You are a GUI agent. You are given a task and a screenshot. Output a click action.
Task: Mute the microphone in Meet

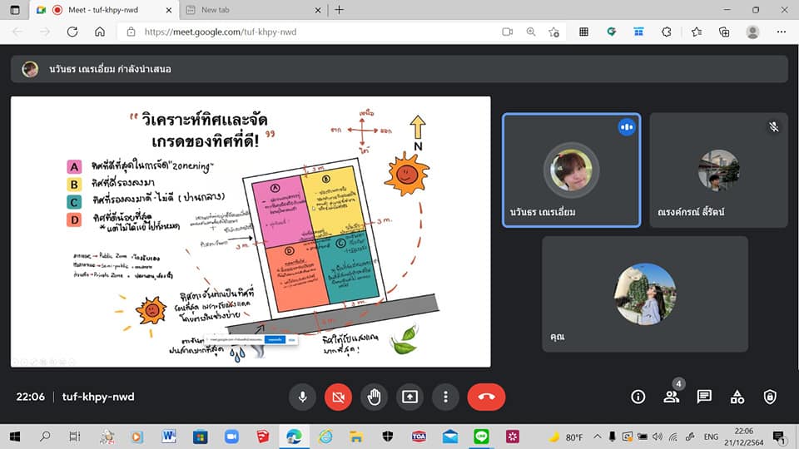click(303, 397)
